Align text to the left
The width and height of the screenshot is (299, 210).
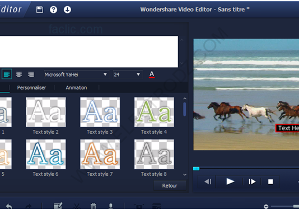[7, 74]
